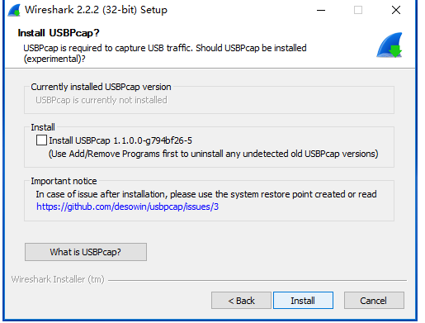
Task: Click the USBPcap is currently not installed text
Action: click(102, 100)
